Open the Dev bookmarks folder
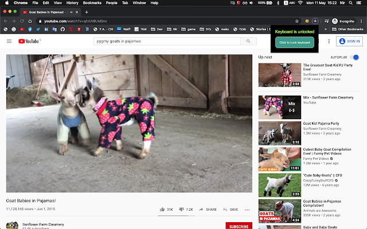This screenshot has height=229, width=367. [157, 29]
